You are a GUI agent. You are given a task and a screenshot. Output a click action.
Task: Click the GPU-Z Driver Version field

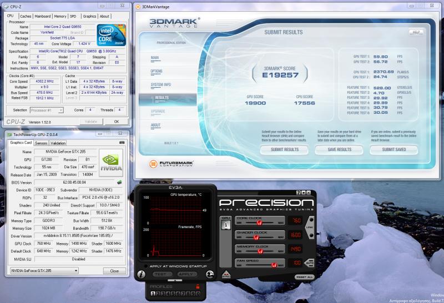(x=79, y=236)
